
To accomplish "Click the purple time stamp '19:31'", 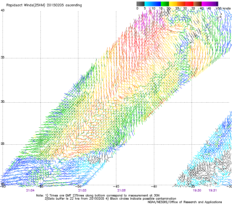I will point(213,191).
